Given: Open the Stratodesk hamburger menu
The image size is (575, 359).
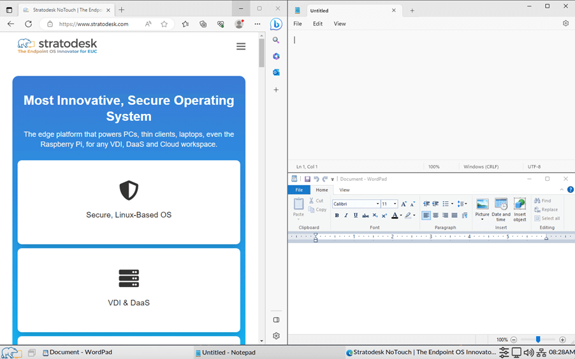Looking at the screenshot, I should pos(241,46).
